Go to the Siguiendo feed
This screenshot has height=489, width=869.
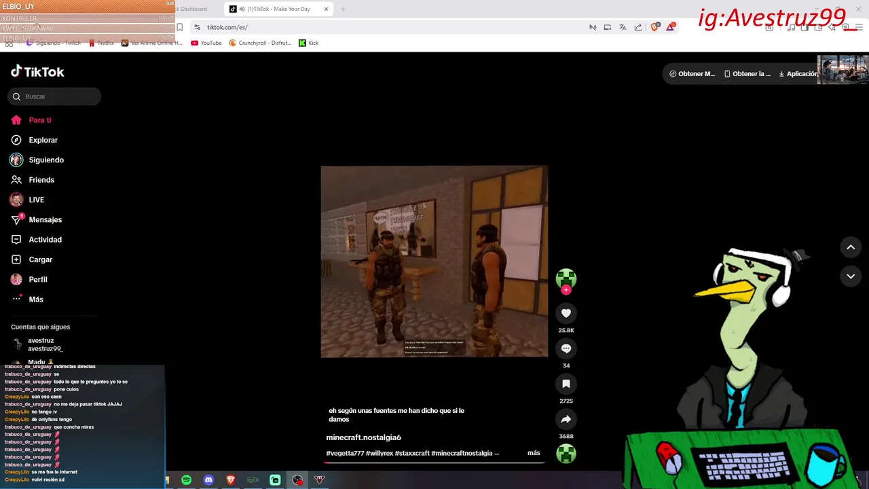click(37, 160)
